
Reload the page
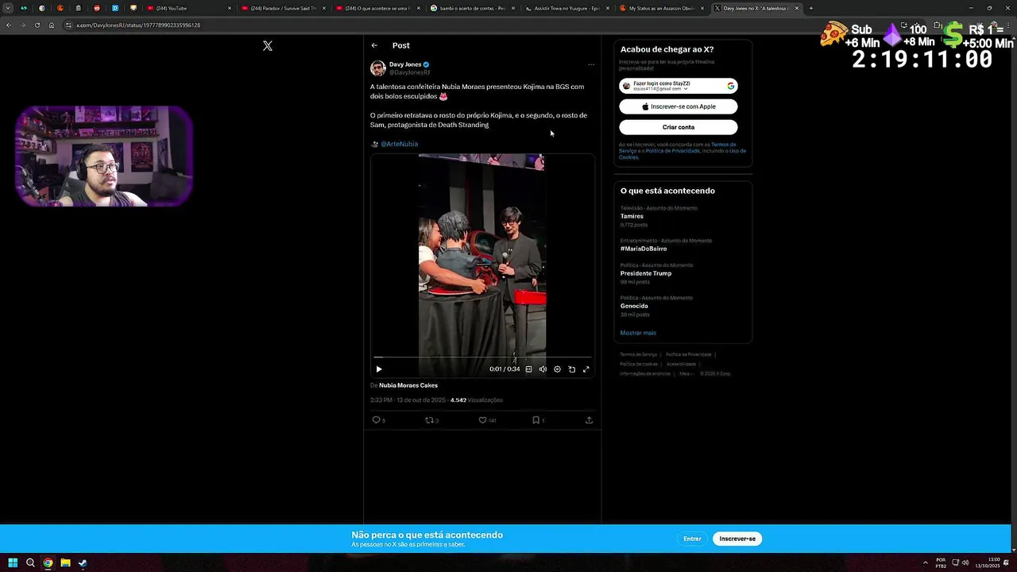[37, 25]
